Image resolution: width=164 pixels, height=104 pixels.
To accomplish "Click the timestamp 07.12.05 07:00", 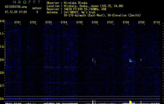I will point(16,12).
